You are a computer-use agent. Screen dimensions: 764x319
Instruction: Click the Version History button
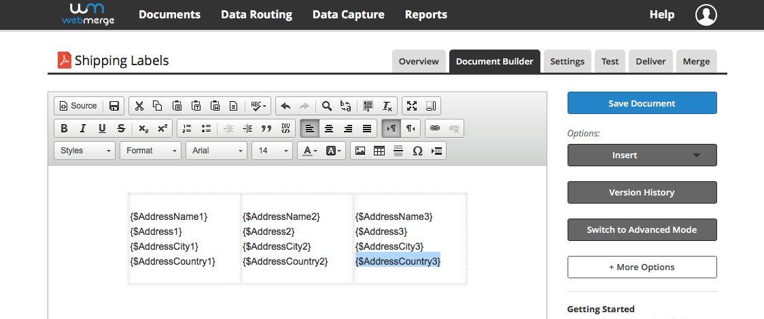tap(642, 193)
